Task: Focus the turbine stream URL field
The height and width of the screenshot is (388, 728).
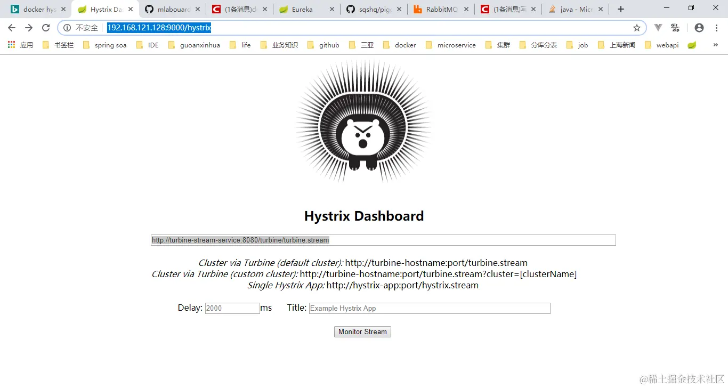Action: 383,240
